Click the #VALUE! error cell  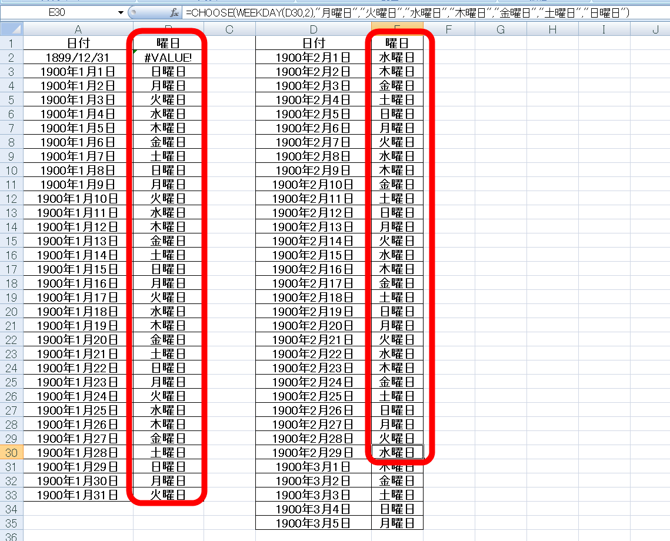pos(168,57)
